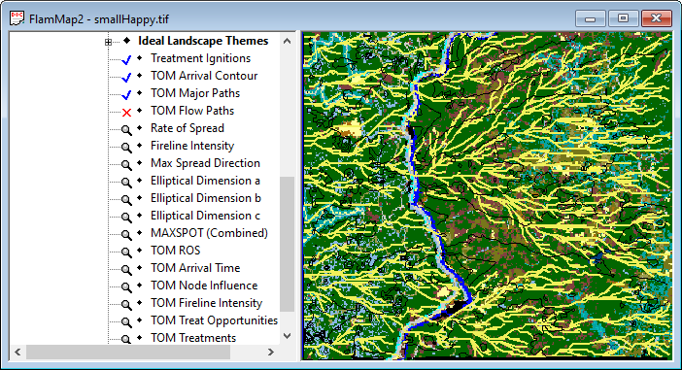Select the Ideal Landscape Themes heading
Screen dimensions: 682x370
[x=203, y=41]
